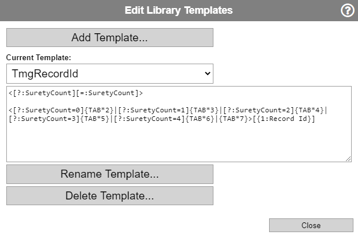The height and width of the screenshot is (239, 358).
Task: Open help via the question mark icon
Action: pos(347,10)
